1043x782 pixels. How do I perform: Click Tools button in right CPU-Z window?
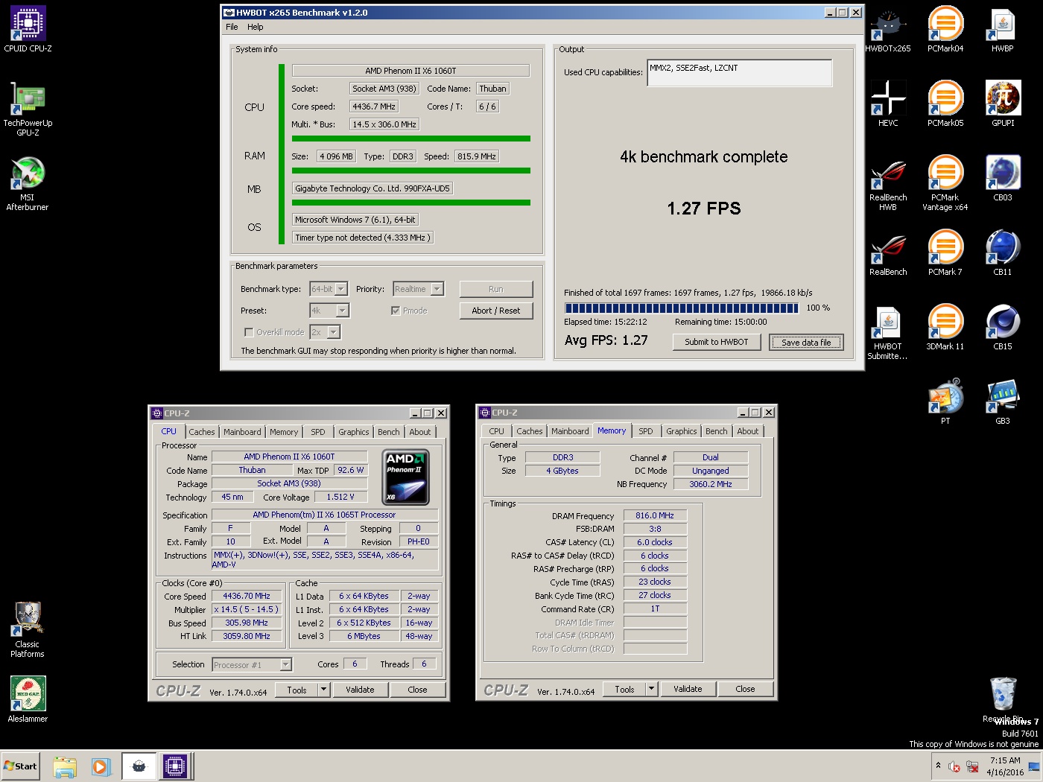pyautogui.click(x=624, y=689)
